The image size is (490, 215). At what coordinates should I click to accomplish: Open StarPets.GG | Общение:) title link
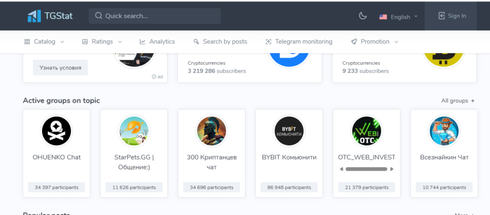click(134, 162)
